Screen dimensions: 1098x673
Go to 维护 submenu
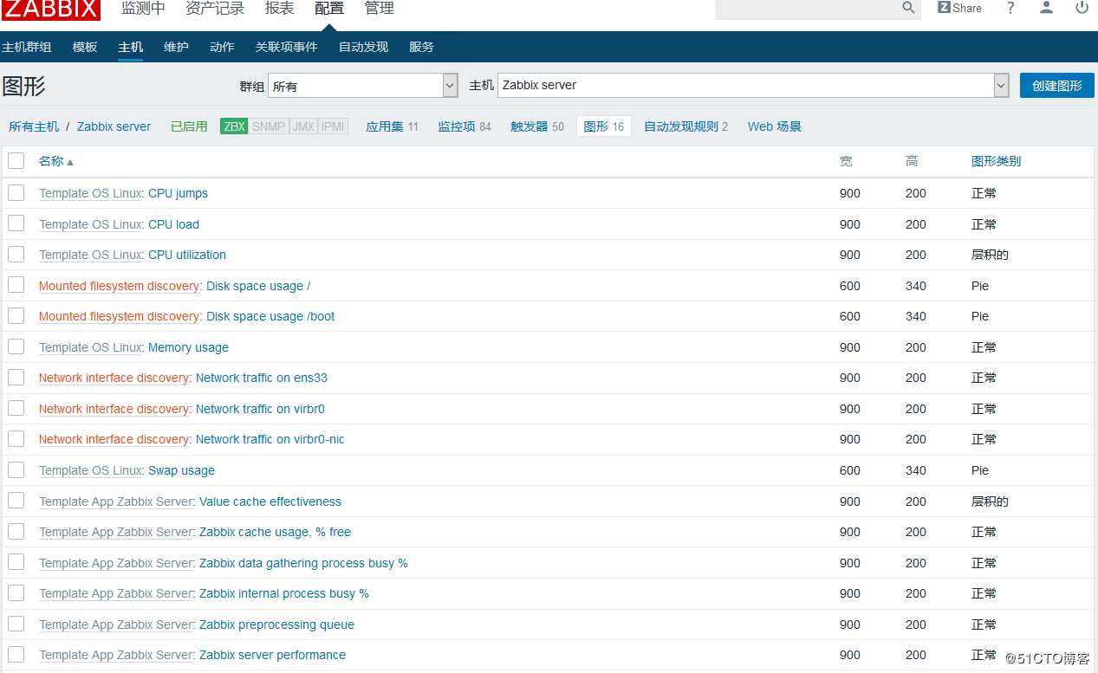pyautogui.click(x=176, y=47)
